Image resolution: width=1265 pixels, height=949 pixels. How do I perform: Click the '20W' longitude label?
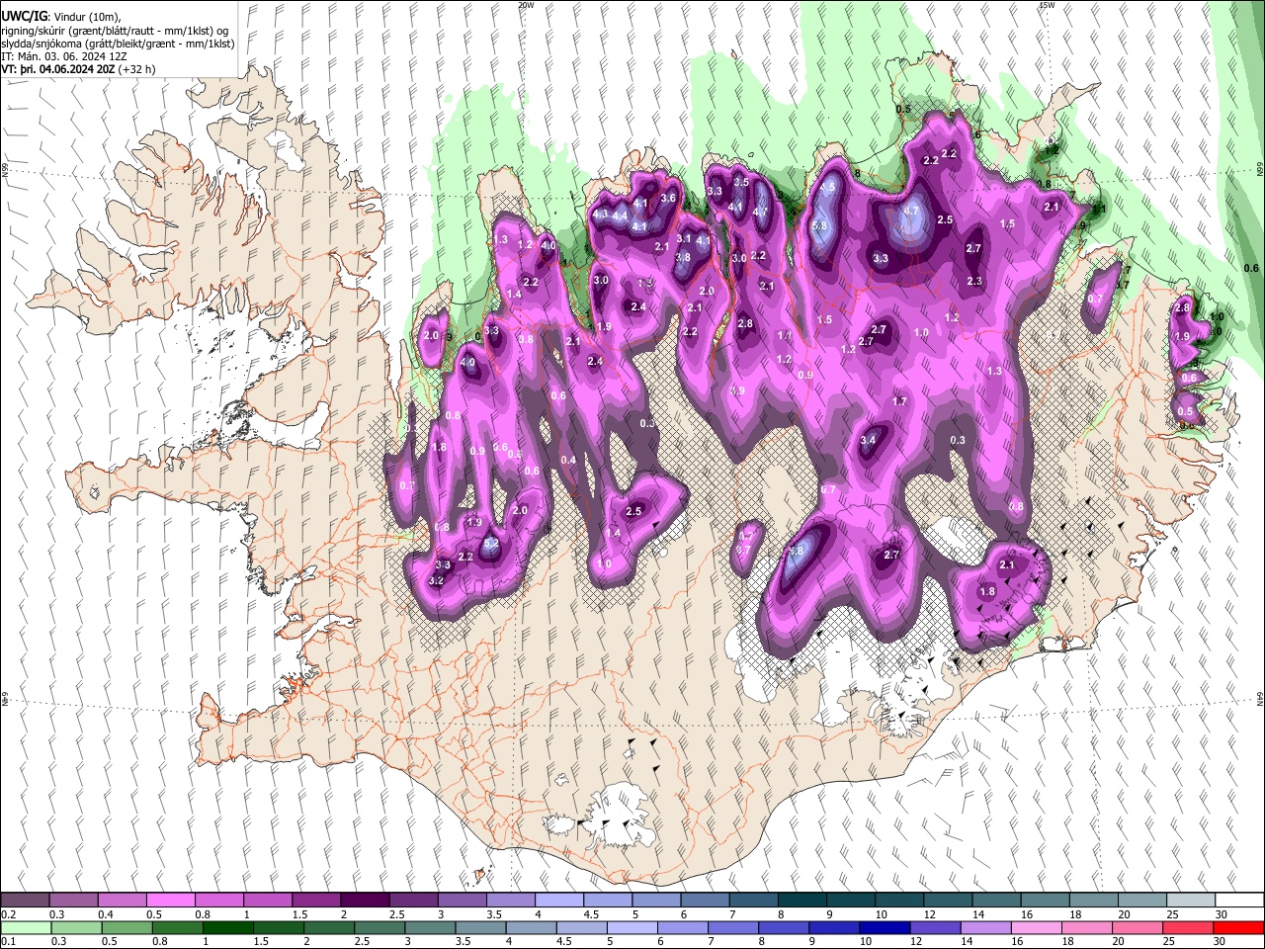[526, 5]
